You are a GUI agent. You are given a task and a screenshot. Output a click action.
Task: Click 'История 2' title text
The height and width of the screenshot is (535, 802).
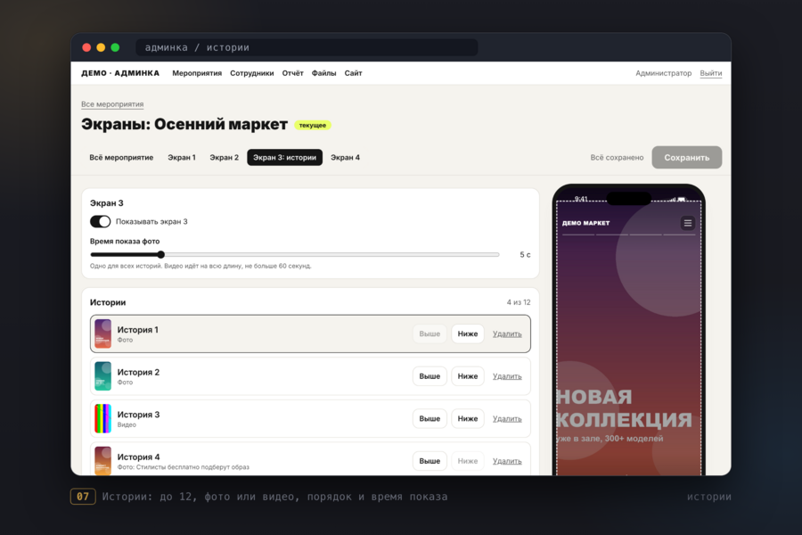point(138,372)
